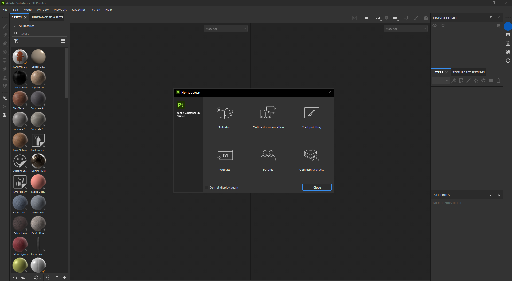The height and width of the screenshot is (281, 512).
Task: Open the Edit menu
Action: [15, 10]
